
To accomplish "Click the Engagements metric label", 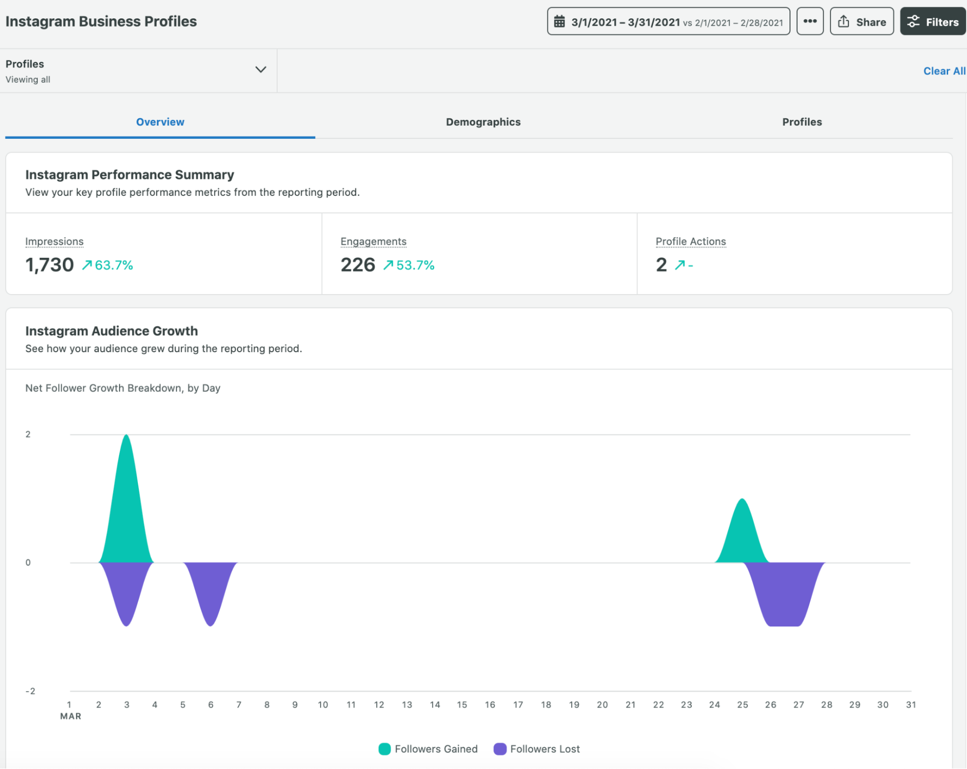I will 373,241.
